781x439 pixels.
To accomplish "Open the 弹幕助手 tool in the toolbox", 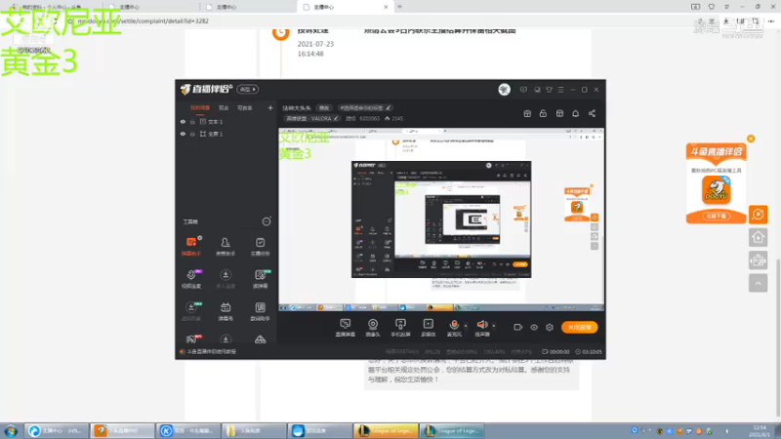I will (x=191, y=247).
